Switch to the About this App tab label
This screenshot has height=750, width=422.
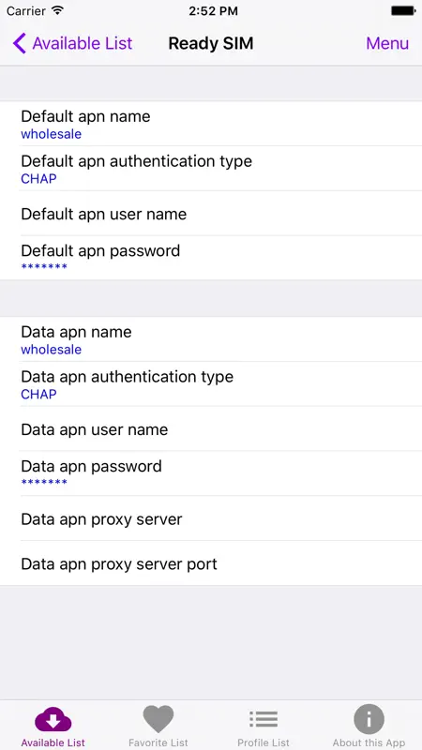tap(369, 742)
